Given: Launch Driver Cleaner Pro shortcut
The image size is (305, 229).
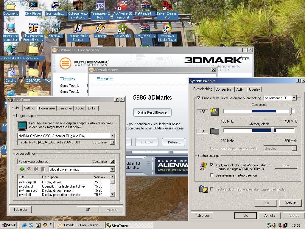Looking at the screenshot, I should [167, 10].
